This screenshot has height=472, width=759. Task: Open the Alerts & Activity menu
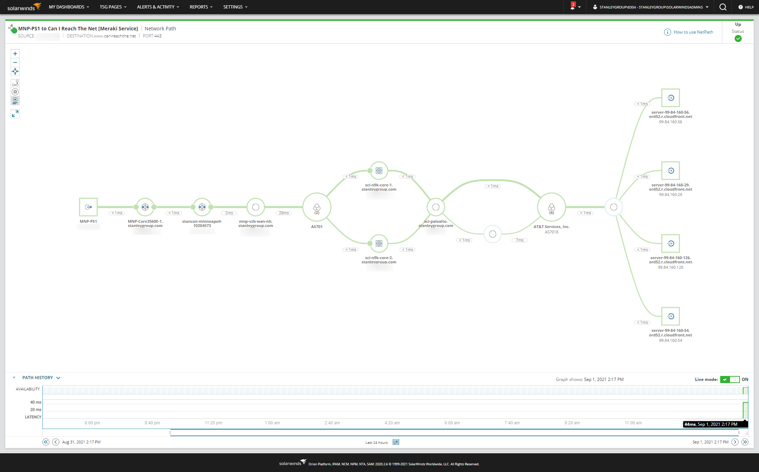coord(158,7)
